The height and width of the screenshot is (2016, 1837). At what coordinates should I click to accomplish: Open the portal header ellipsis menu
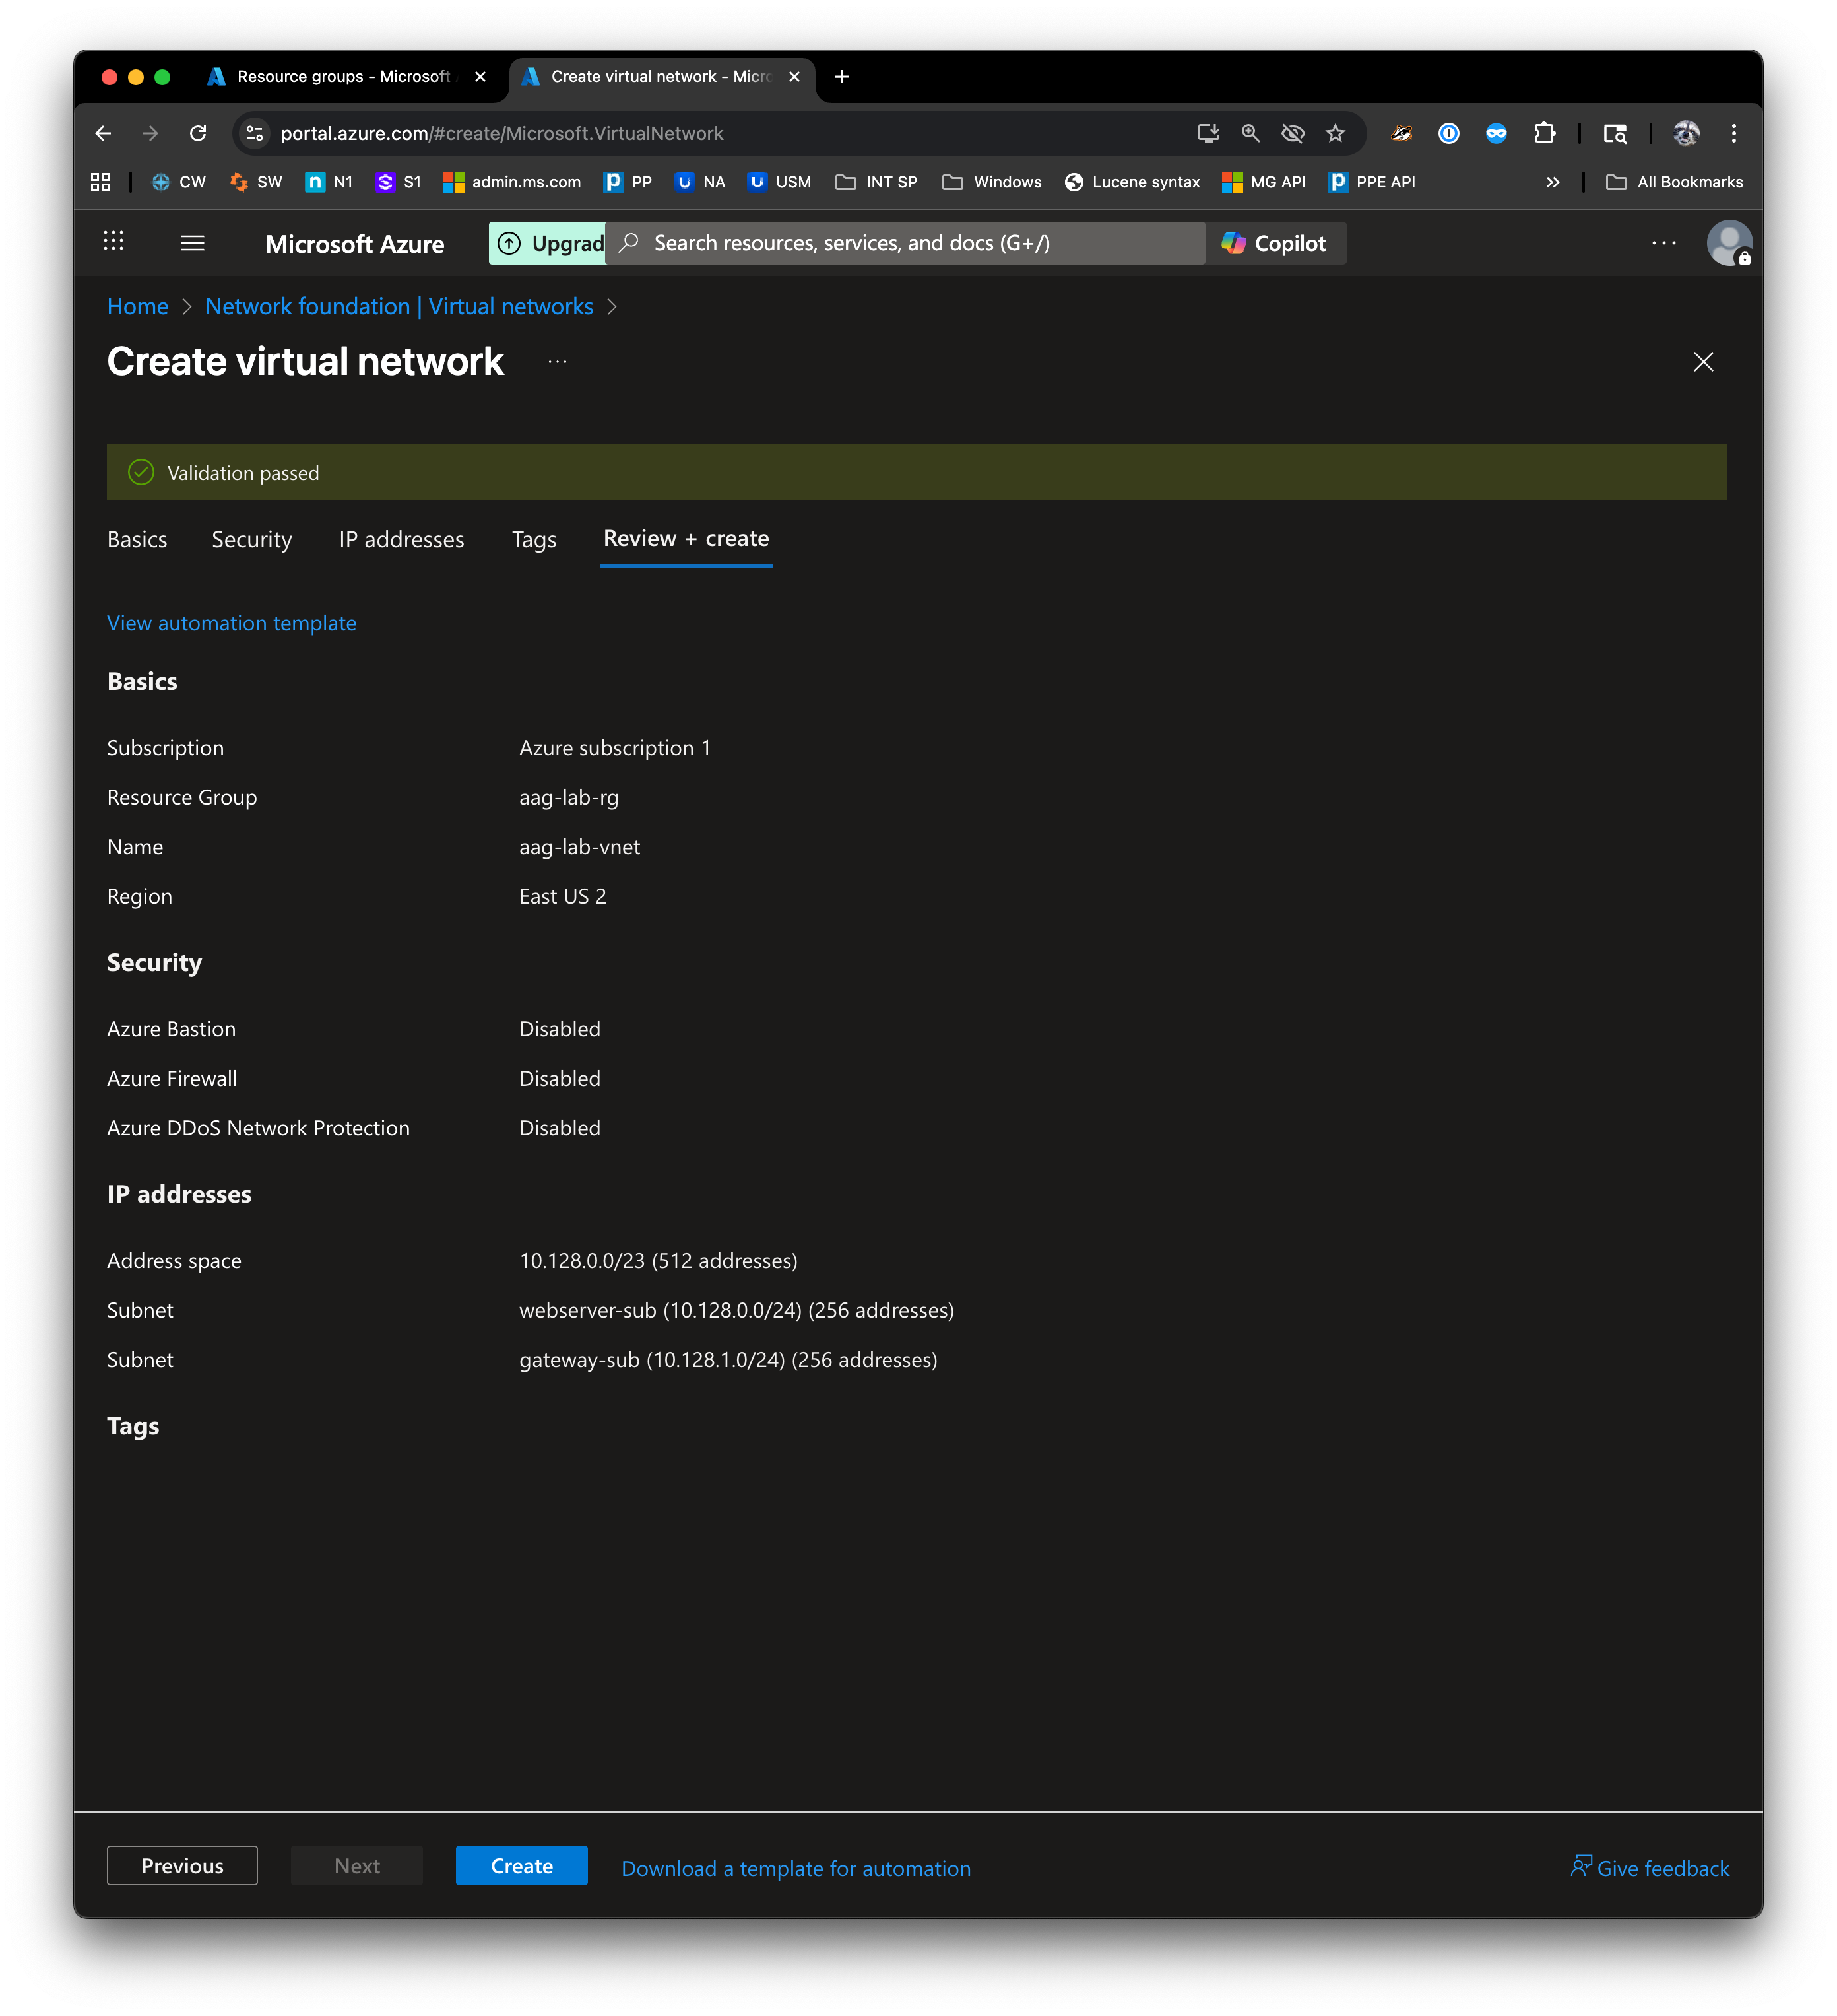(1663, 243)
